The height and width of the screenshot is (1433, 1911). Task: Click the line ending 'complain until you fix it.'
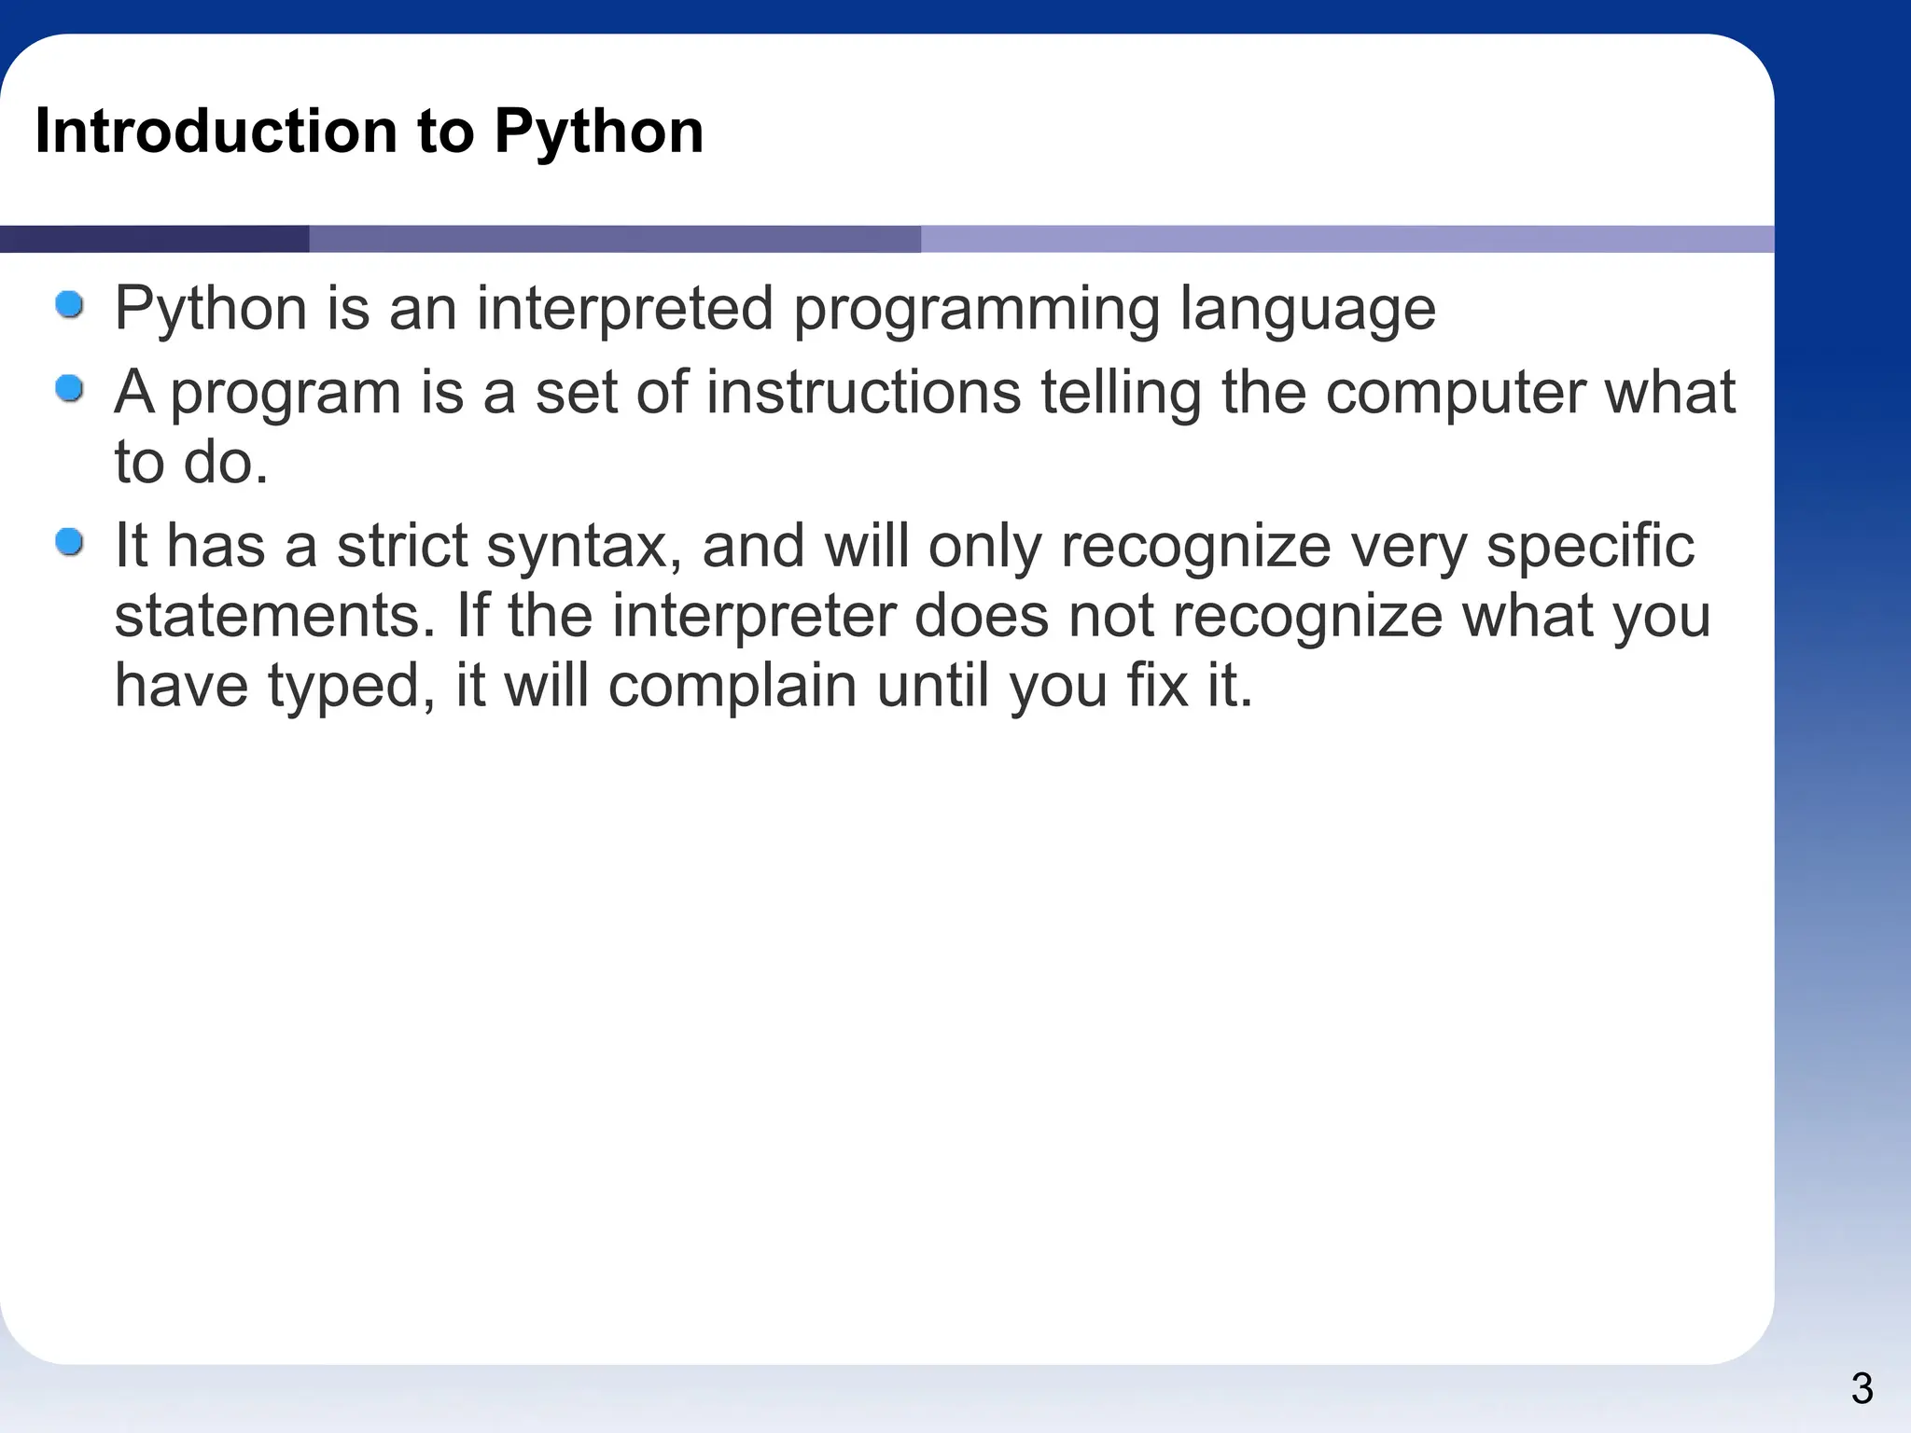pyautogui.click(x=683, y=686)
